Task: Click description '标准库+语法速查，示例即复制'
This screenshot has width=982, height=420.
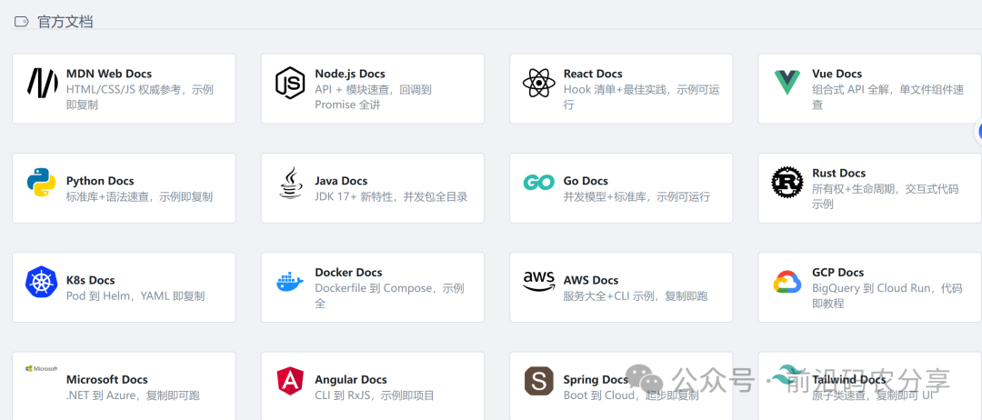Action: click(x=140, y=197)
